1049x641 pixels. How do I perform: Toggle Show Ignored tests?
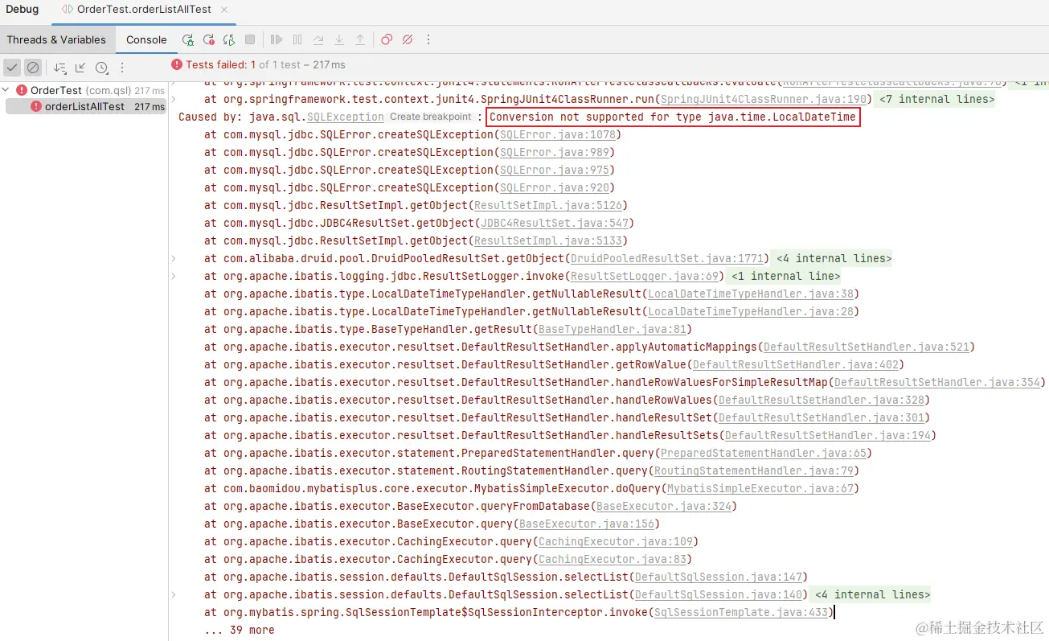pos(33,68)
